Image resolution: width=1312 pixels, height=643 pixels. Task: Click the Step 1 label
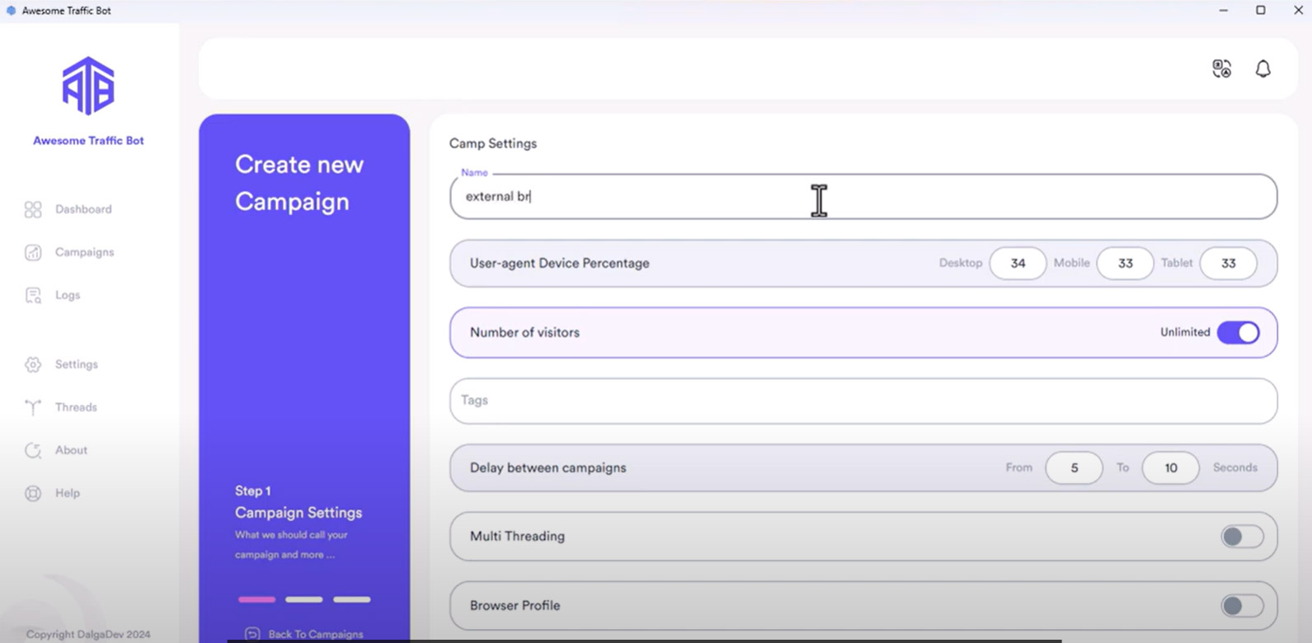pos(252,491)
